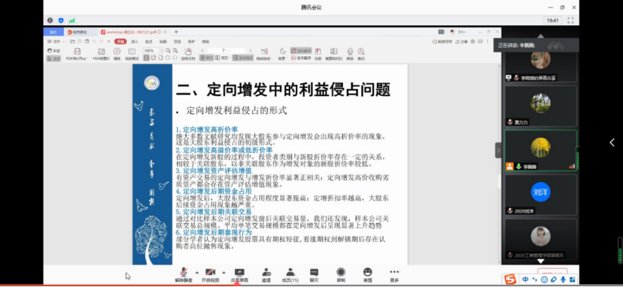This screenshot has width=623, height=287.
Task: Open the 表情 emoji reactions
Action: [368, 275]
